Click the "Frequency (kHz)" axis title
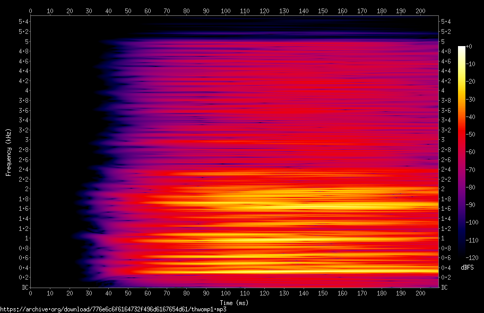Screen dimensions: 484x313 tap(8, 152)
